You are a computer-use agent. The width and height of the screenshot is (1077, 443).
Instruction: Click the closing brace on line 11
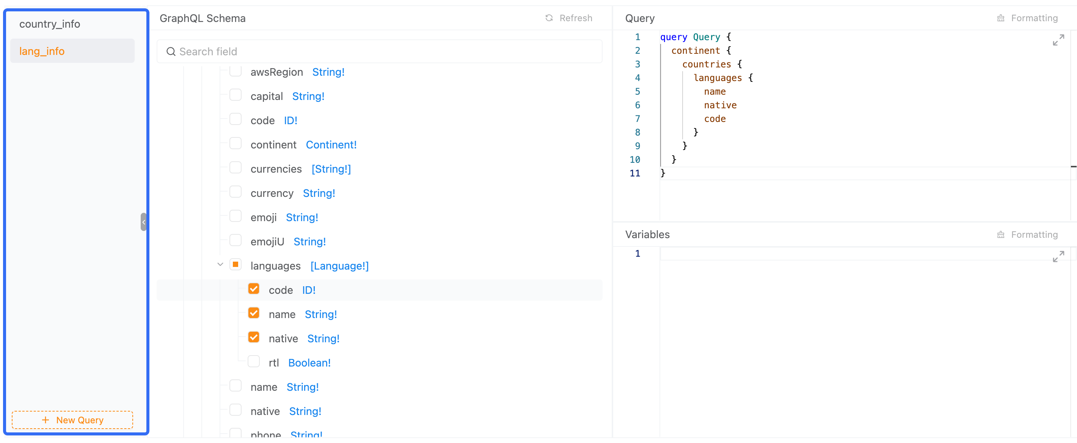point(663,173)
